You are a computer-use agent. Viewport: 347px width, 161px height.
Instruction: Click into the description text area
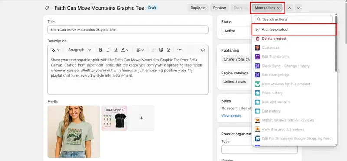(x=128, y=74)
